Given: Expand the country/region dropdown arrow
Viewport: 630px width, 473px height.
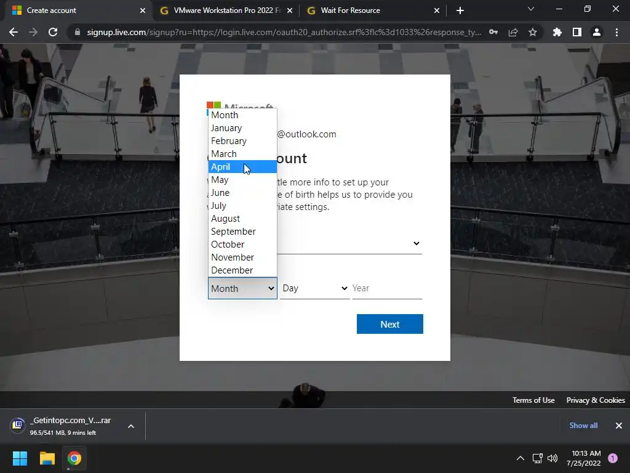Looking at the screenshot, I should click(417, 243).
